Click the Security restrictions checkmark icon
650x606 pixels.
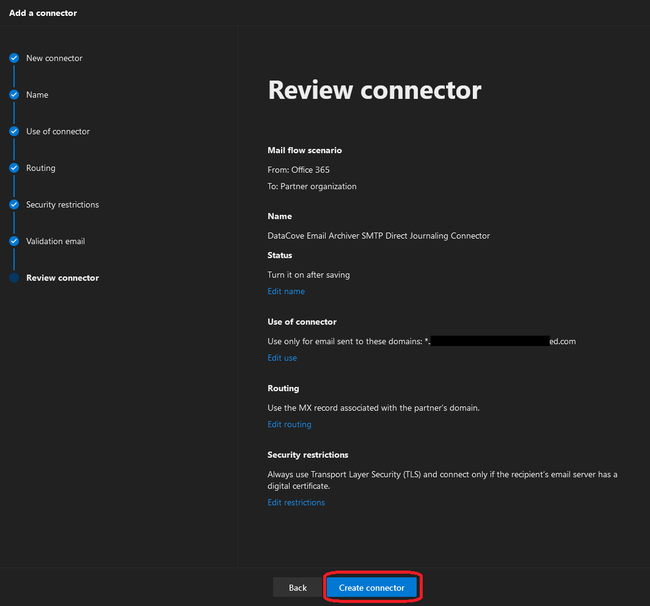(14, 204)
